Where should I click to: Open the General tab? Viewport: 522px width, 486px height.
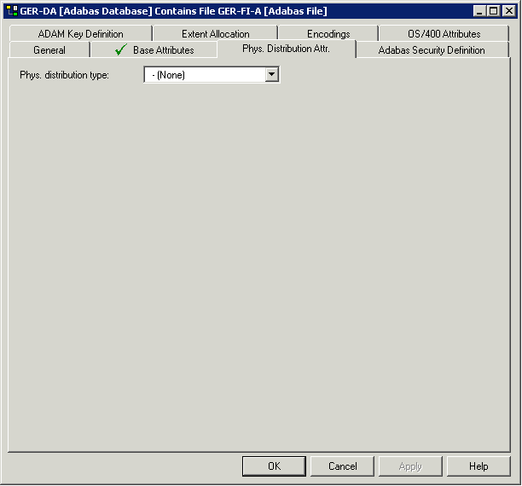click(x=49, y=50)
